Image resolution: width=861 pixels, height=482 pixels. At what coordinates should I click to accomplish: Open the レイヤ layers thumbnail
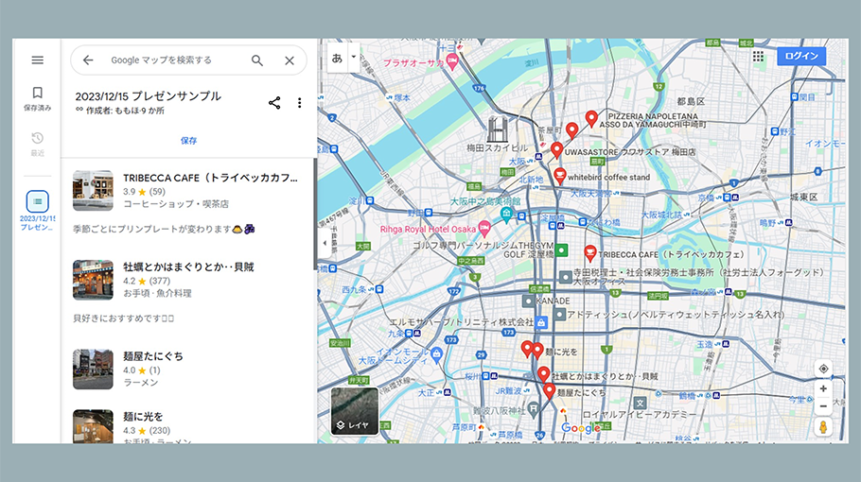click(x=355, y=411)
